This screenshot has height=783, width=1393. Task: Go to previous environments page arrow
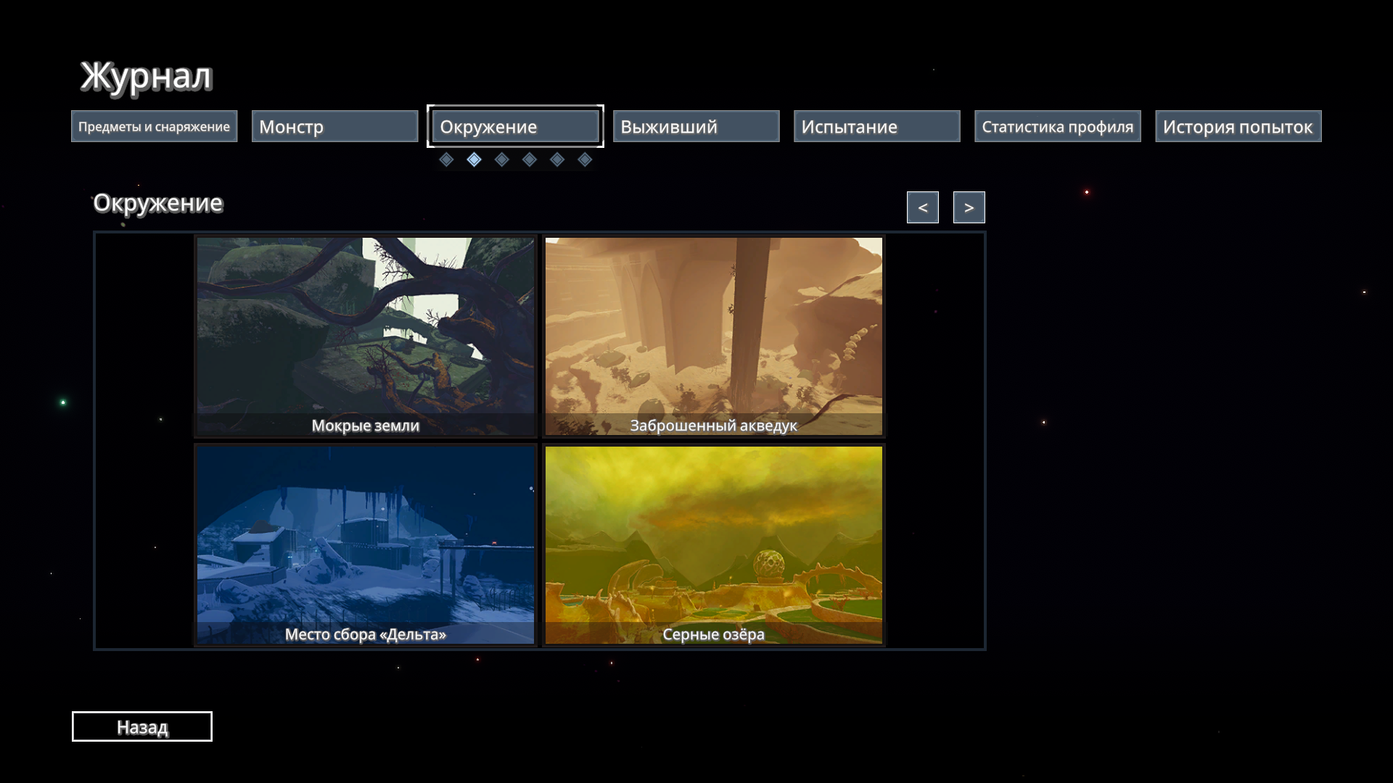pos(922,207)
